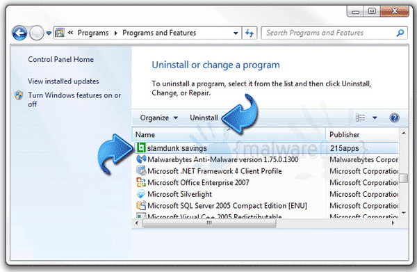Viewport: 417px width, 272px height.
Task: Click the Malwarebytes program icon
Action: click(141, 159)
